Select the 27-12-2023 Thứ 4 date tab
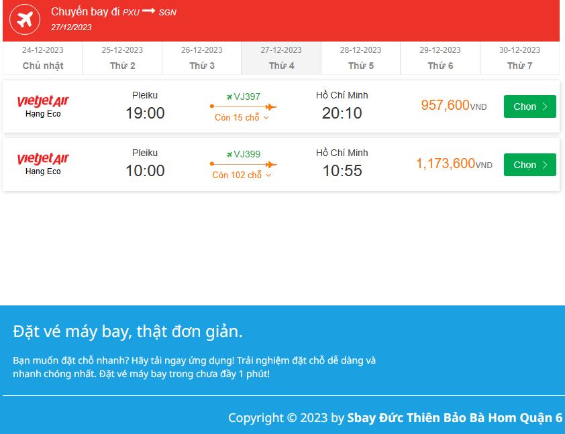This screenshot has width=565, height=434. click(x=281, y=58)
